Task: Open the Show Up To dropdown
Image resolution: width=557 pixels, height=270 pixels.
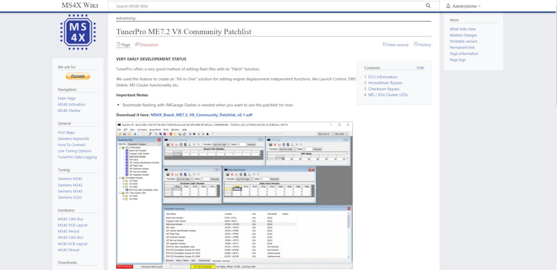Action: click(x=325, y=134)
